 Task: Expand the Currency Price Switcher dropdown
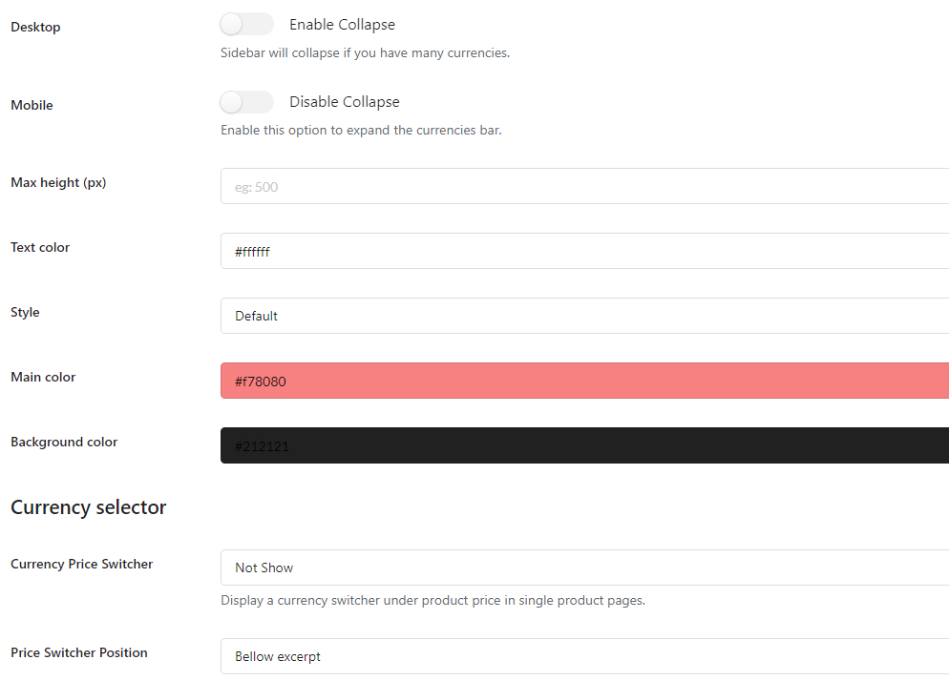click(584, 567)
